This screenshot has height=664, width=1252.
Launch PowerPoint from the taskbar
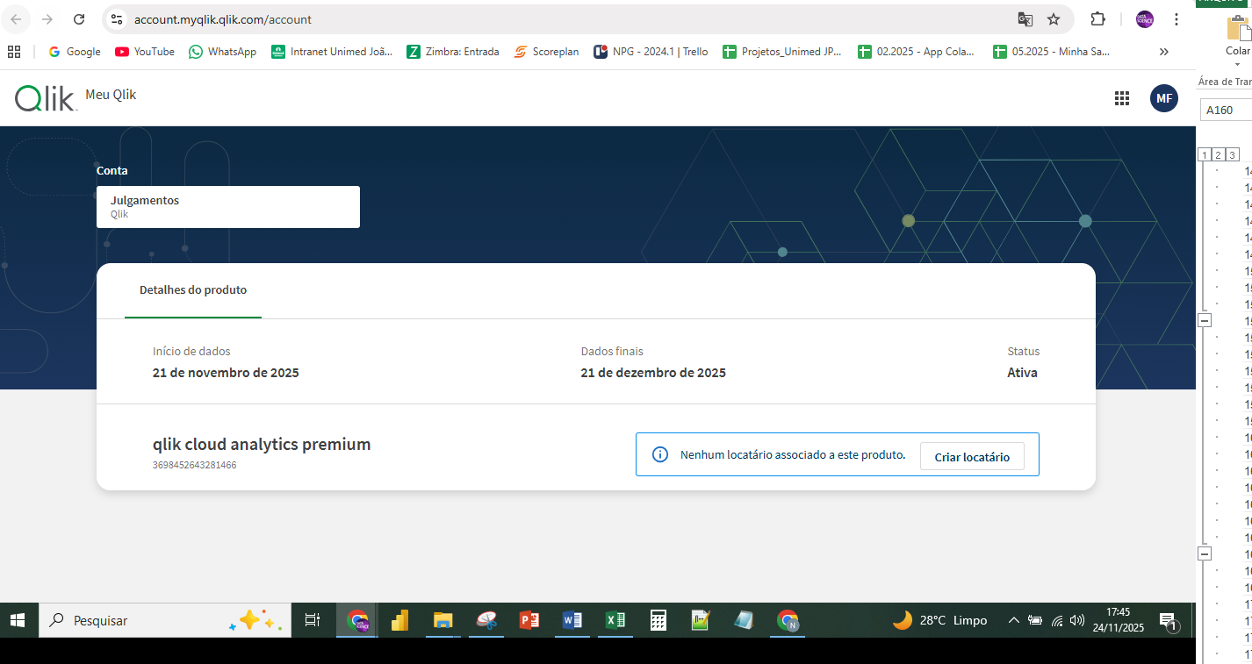(x=529, y=620)
